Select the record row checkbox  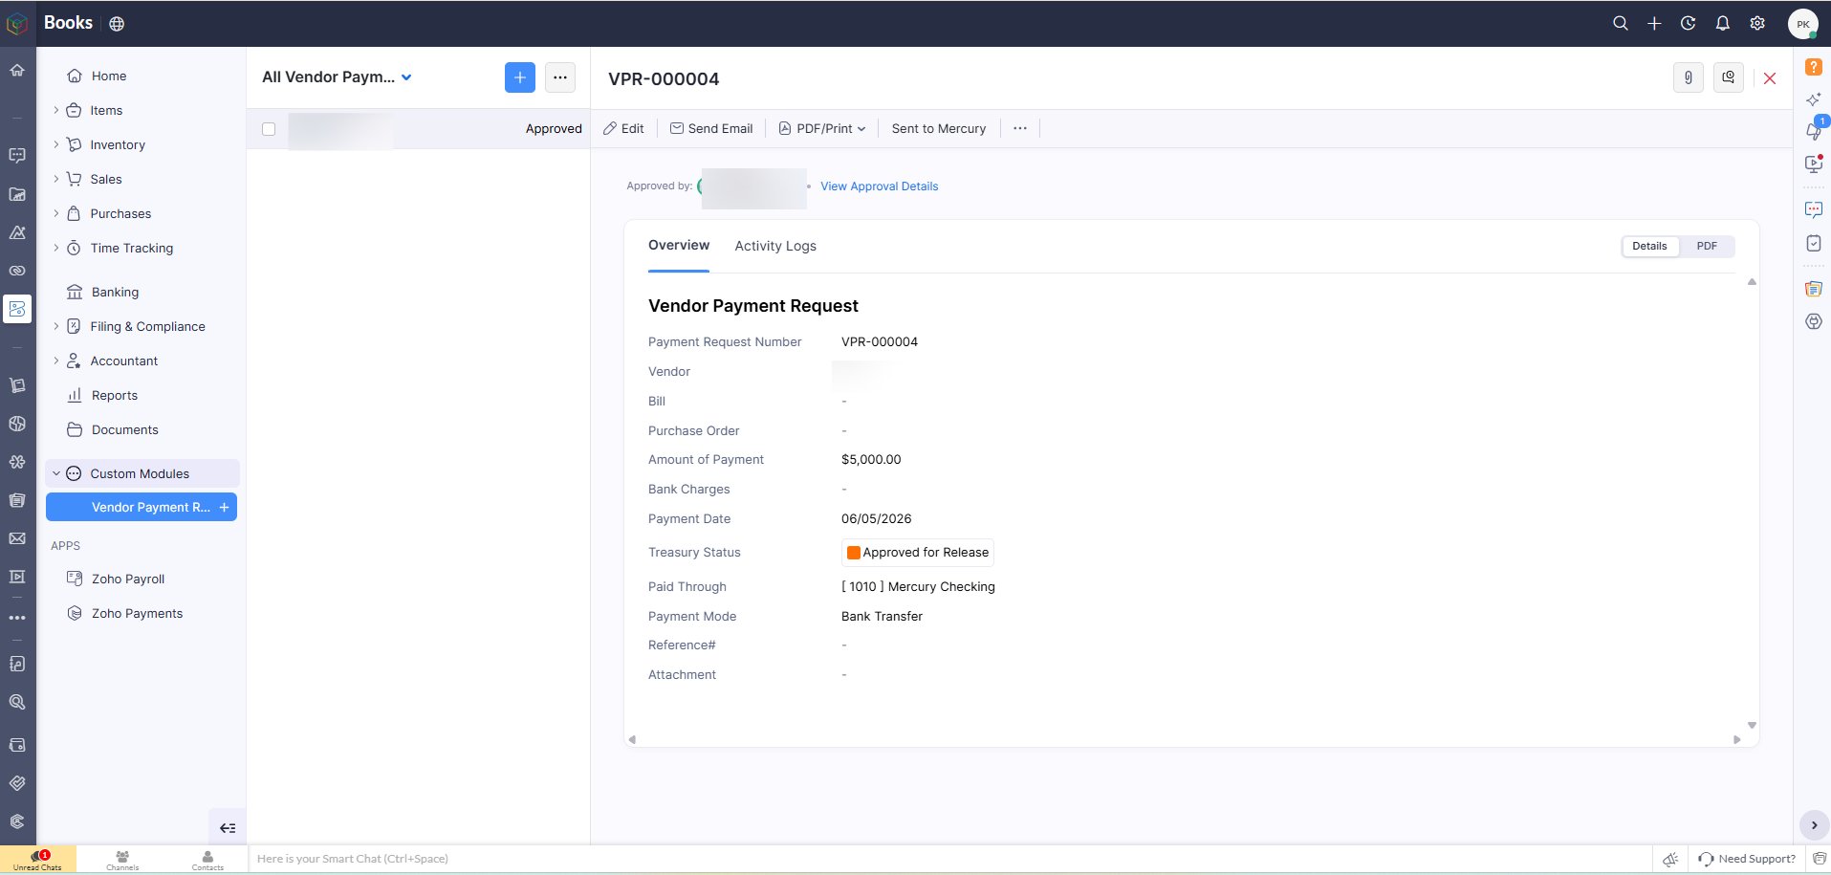[x=269, y=129]
